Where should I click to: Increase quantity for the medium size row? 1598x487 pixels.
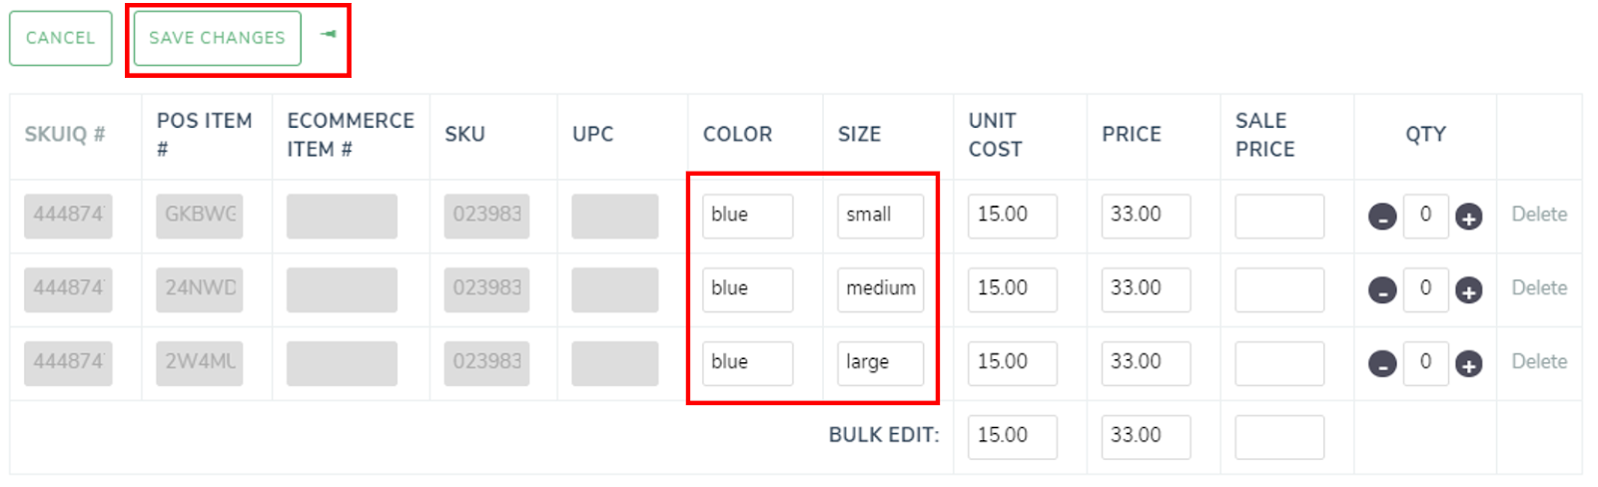(1468, 290)
